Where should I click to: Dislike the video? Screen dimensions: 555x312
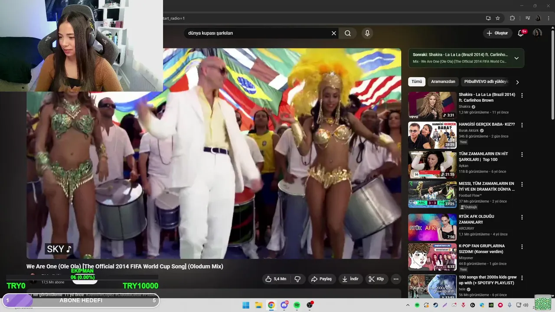tap(297, 279)
